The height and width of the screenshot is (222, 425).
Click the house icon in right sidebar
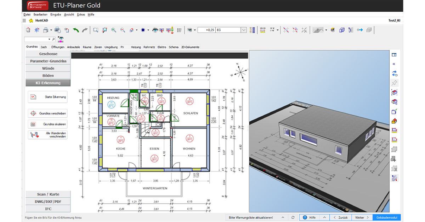[x=394, y=121]
